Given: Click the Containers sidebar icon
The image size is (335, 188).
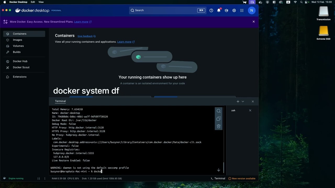Looking at the screenshot, I should pyautogui.click(x=8, y=34).
